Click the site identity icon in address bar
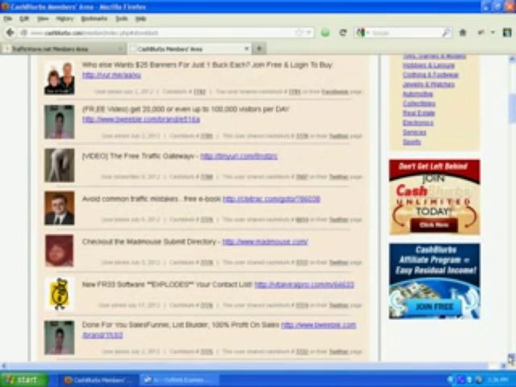Viewport: 516px width, 387px height. coord(24,33)
